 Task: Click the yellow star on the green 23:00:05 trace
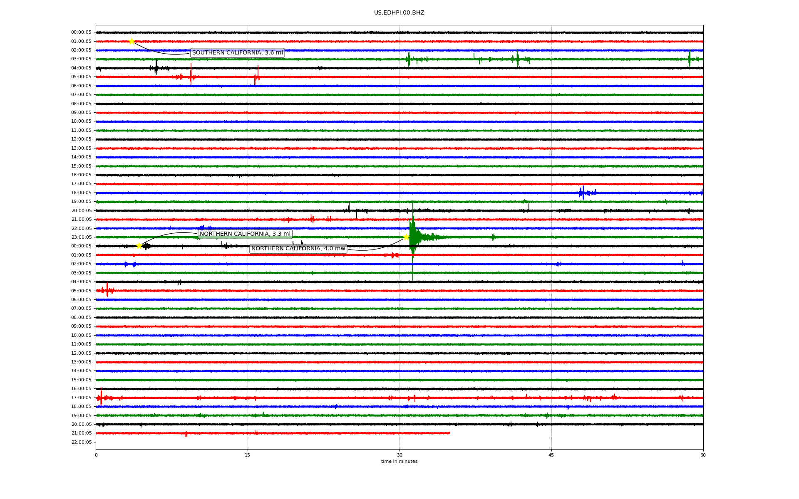click(x=406, y=237)
